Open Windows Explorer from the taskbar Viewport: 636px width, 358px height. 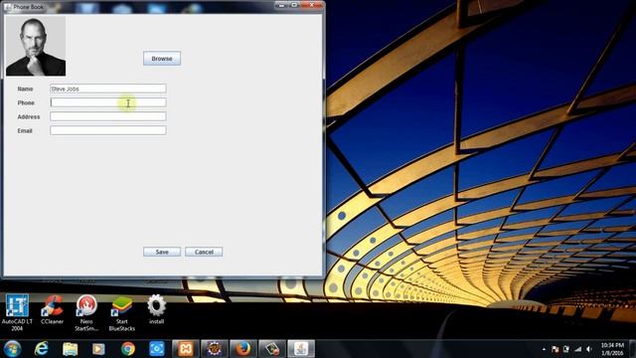tap(71, 349)
